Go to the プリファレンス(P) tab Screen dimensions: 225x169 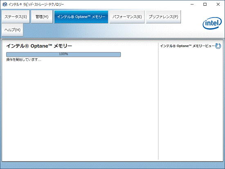[x=163, y=17]
